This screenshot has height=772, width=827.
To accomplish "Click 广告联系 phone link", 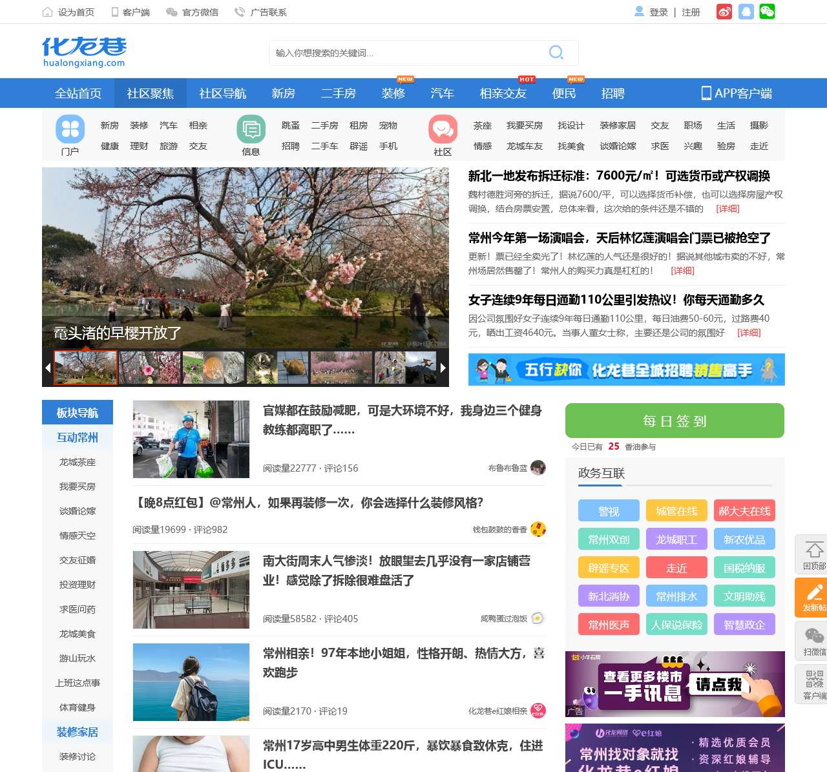I will 260,12.
